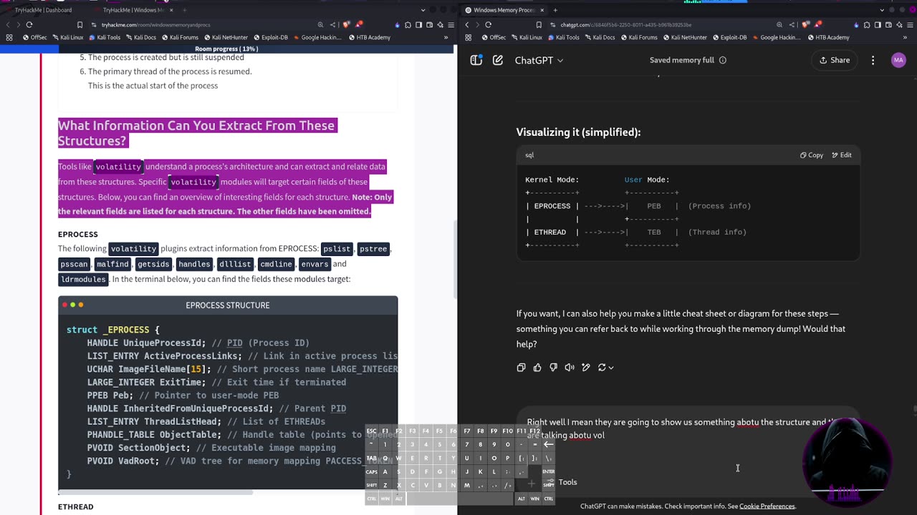The image size is (917, 515).
Task: Edit the sql code block
Action: click(x=842, y=155)
